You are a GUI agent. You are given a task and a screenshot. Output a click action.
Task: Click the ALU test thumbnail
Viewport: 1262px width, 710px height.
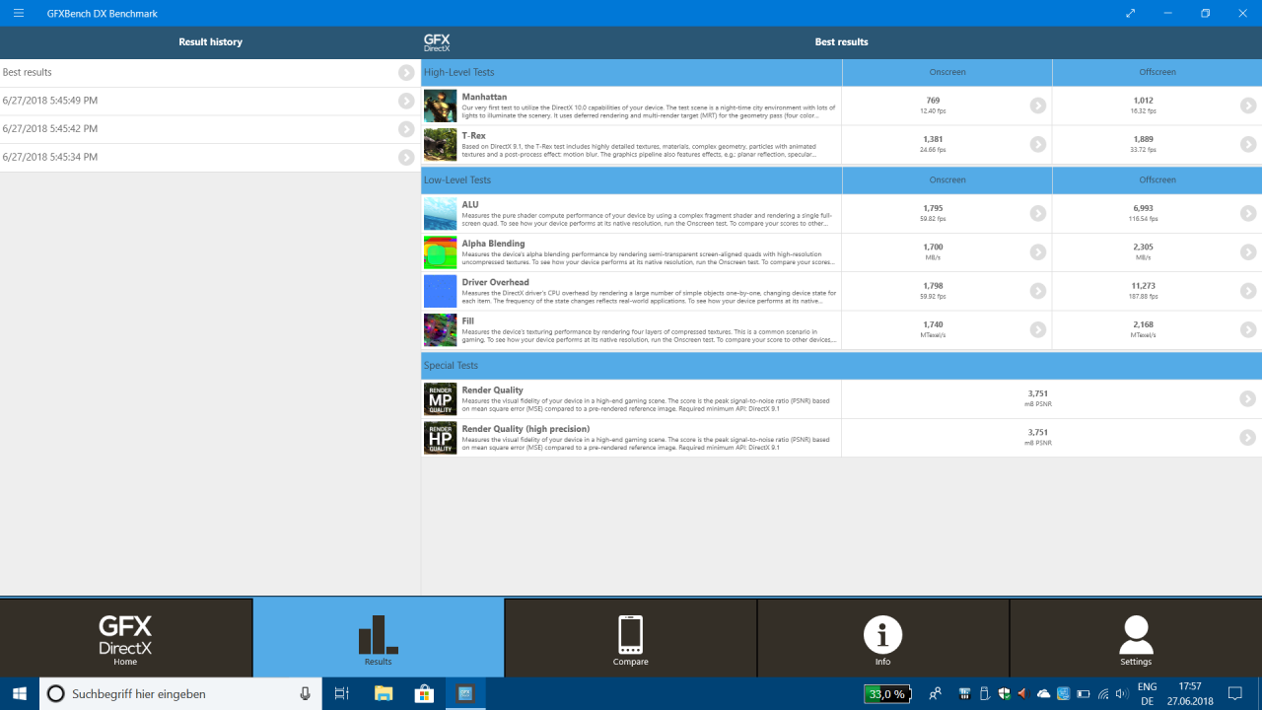pyautogui.click(x=440, y=213)
